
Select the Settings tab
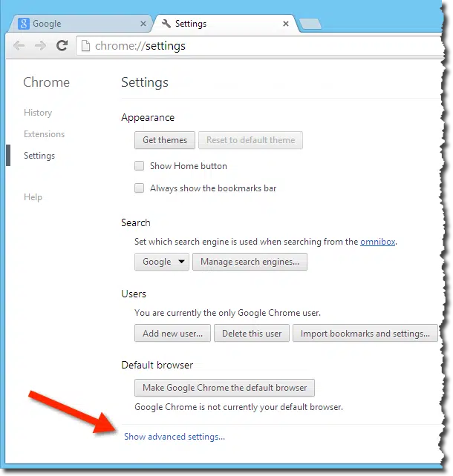(226, 24)
